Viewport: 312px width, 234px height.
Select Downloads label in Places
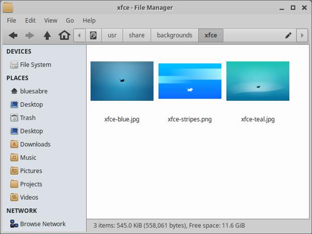35,144
